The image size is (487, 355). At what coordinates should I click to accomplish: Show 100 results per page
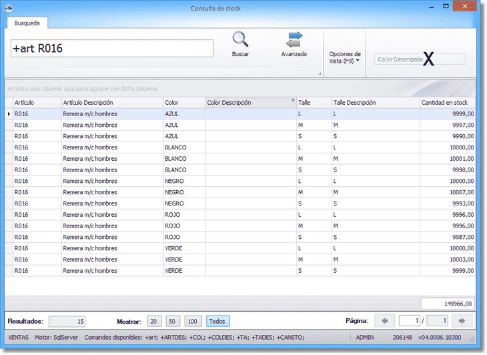point(193,321)
